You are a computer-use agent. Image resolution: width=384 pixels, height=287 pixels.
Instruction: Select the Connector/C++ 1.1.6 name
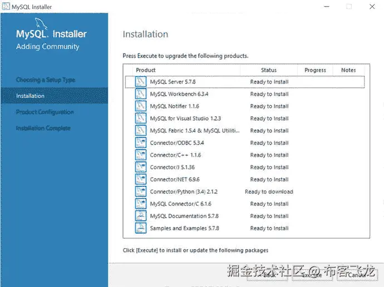pos(175,155)
